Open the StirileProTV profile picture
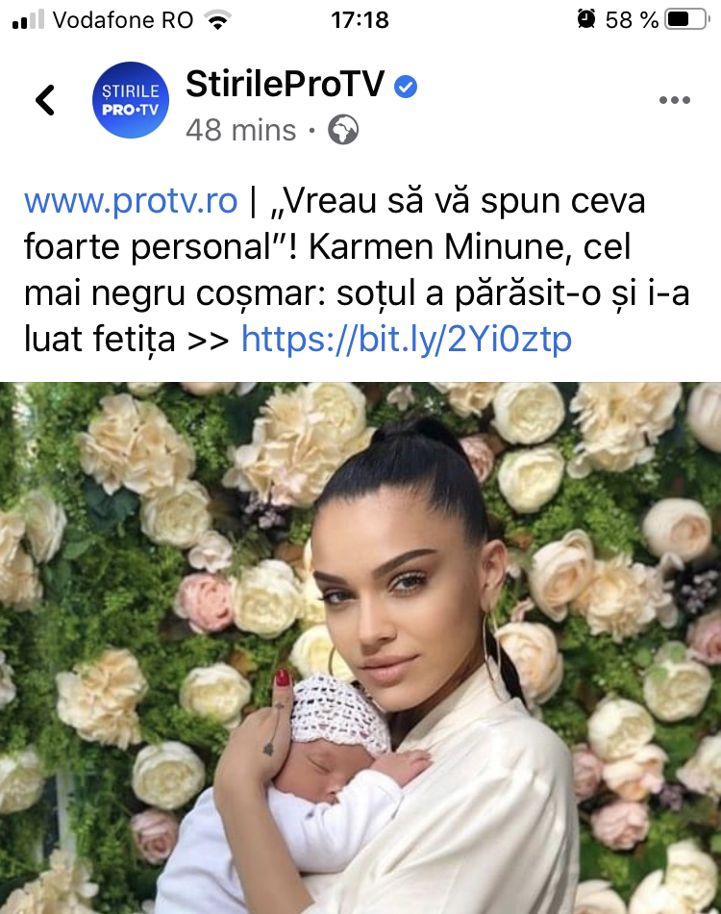The image size is (721, 914). 131,100
